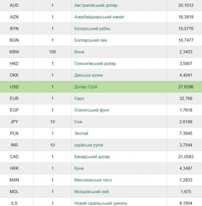
Task: Open the Куна currency link
Action: point(79,168)
